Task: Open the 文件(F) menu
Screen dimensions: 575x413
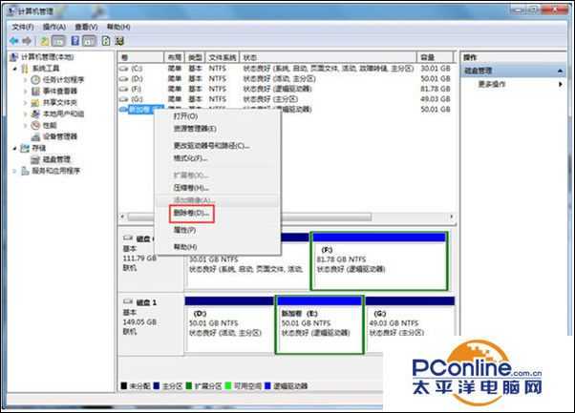Action: 23,27
